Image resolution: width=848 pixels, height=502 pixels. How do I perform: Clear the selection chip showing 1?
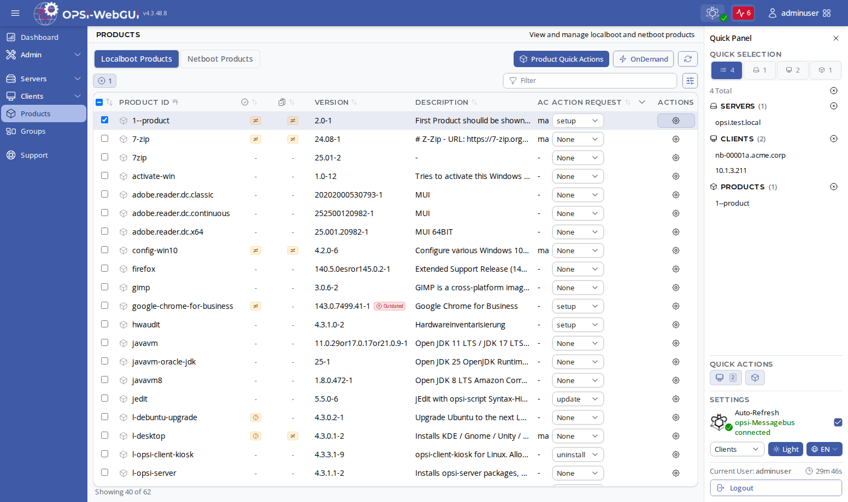point(105,81)
